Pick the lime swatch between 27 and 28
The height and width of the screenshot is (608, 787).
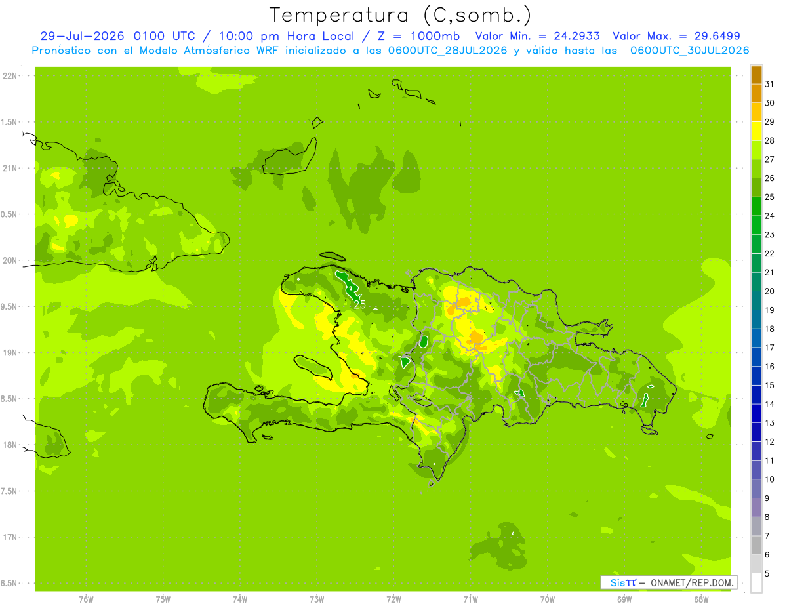click(756, 150)
